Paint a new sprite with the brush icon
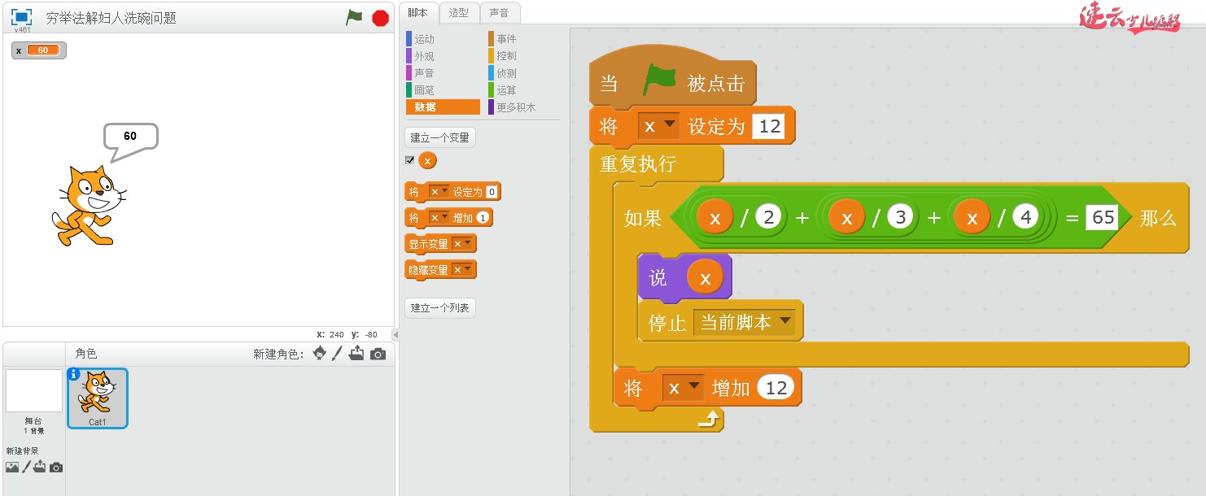Viewport: 1206px width, 496px height. [337, 353]
